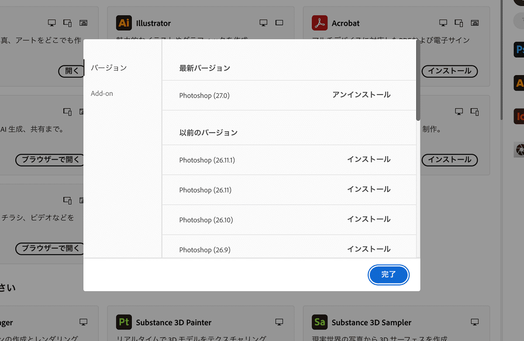
Task: Click the Substance 3D Sampler title
Action: 372,323
